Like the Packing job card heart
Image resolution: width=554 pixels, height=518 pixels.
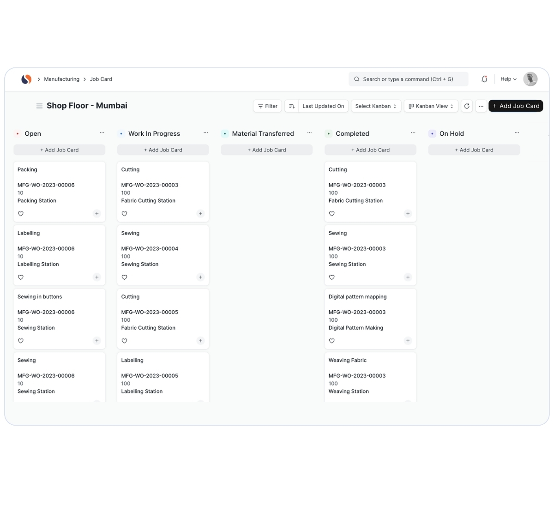coord(21,214)
